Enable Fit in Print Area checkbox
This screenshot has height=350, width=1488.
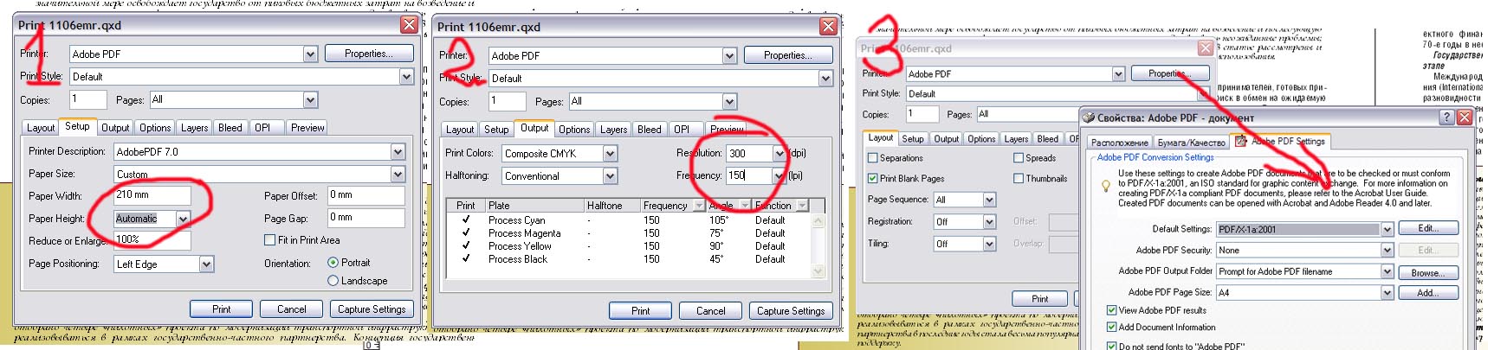click(x=269, y=239)
